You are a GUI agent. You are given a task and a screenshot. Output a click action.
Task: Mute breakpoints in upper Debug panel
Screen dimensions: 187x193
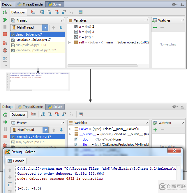tap(5, 50)
